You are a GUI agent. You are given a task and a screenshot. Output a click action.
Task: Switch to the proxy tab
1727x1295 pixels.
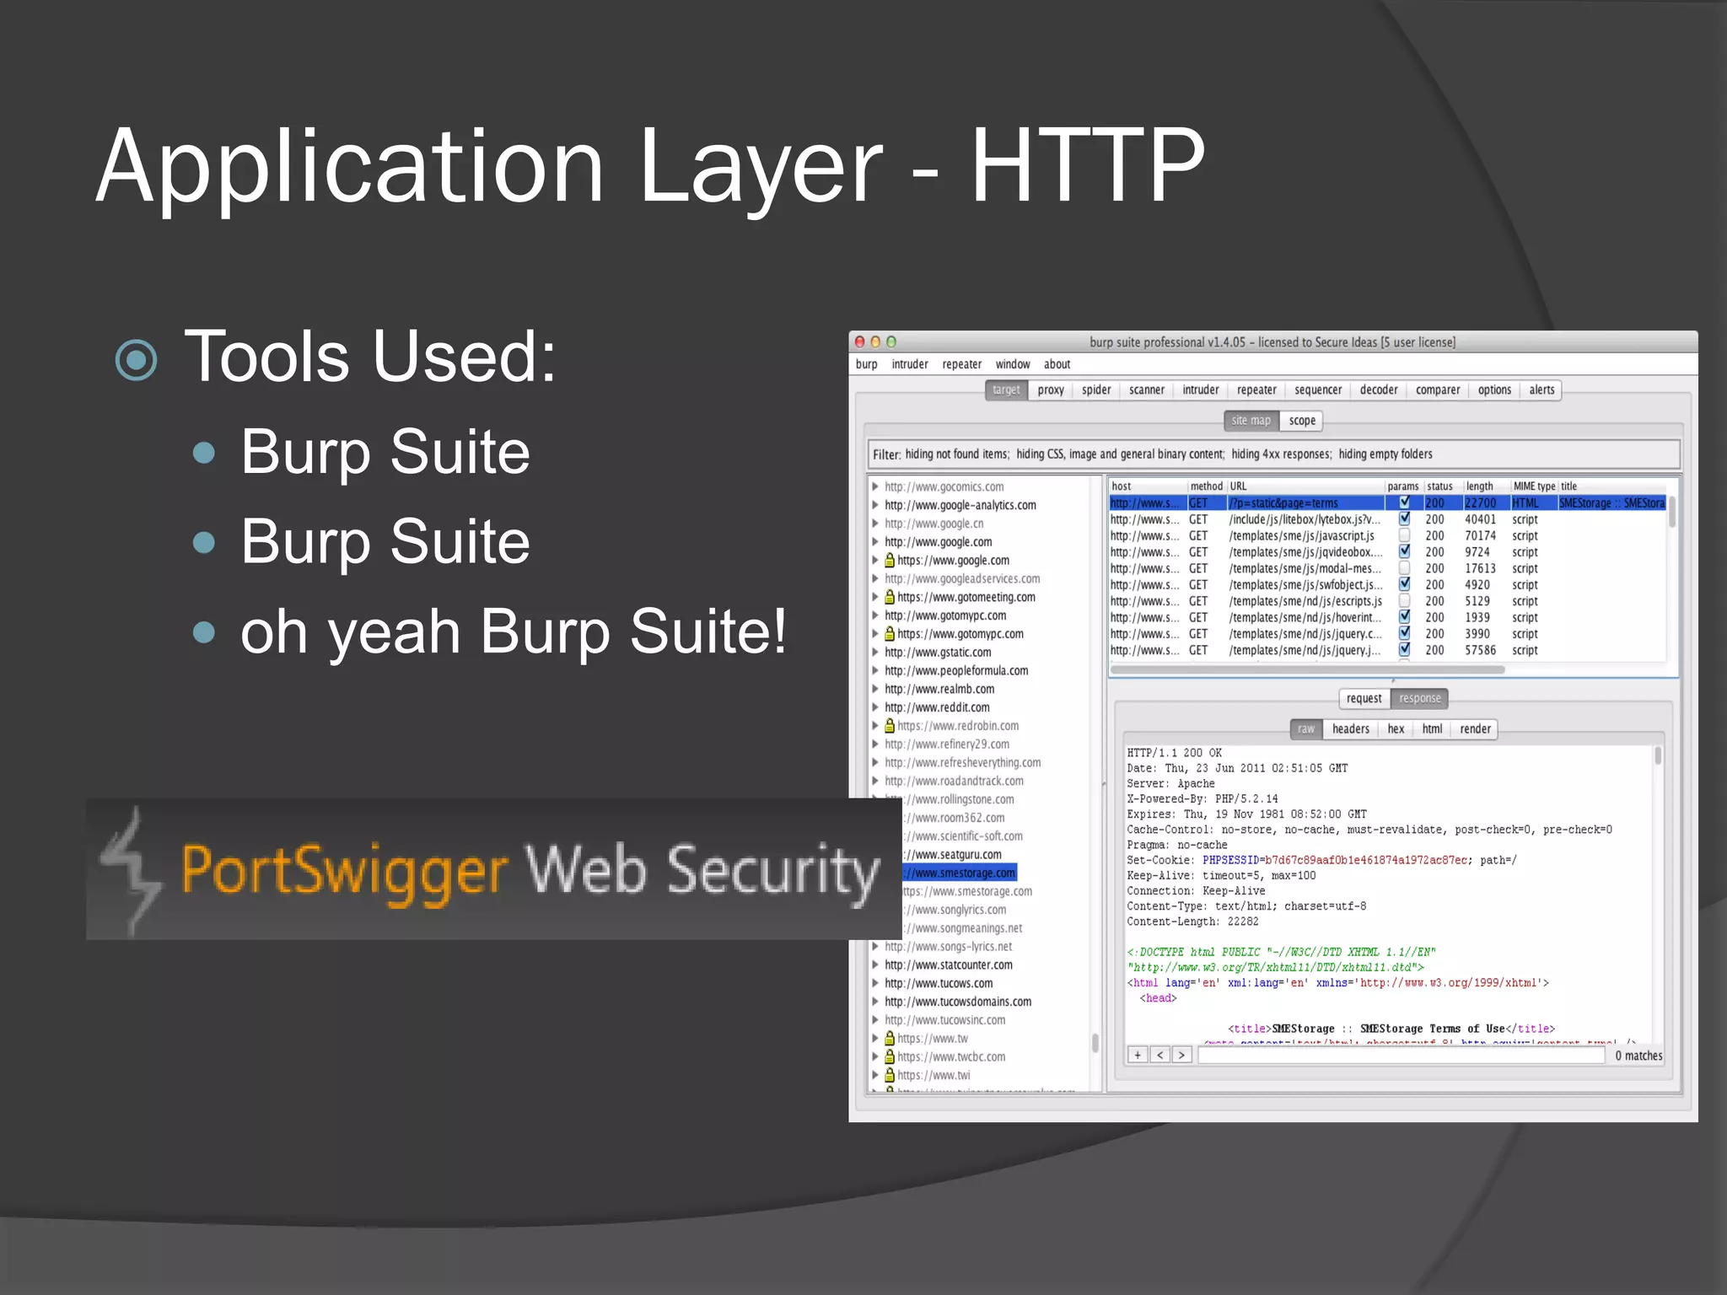pyautogui.click(x=1051, y=390)
